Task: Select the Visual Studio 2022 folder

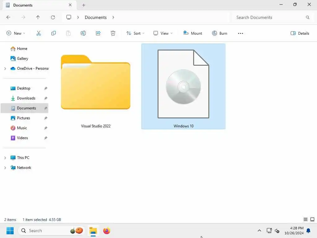Action: click(x=96, y=86)
